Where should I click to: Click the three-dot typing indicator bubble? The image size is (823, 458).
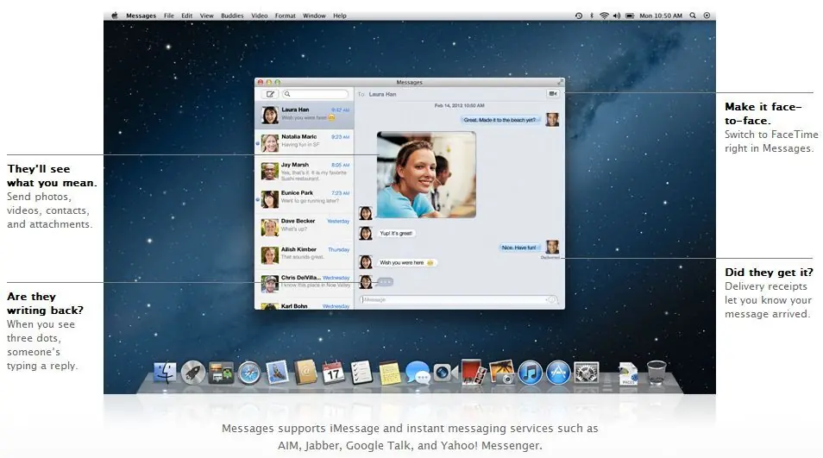385,282
